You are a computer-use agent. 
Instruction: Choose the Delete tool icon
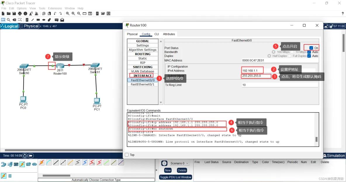point(14,20)
